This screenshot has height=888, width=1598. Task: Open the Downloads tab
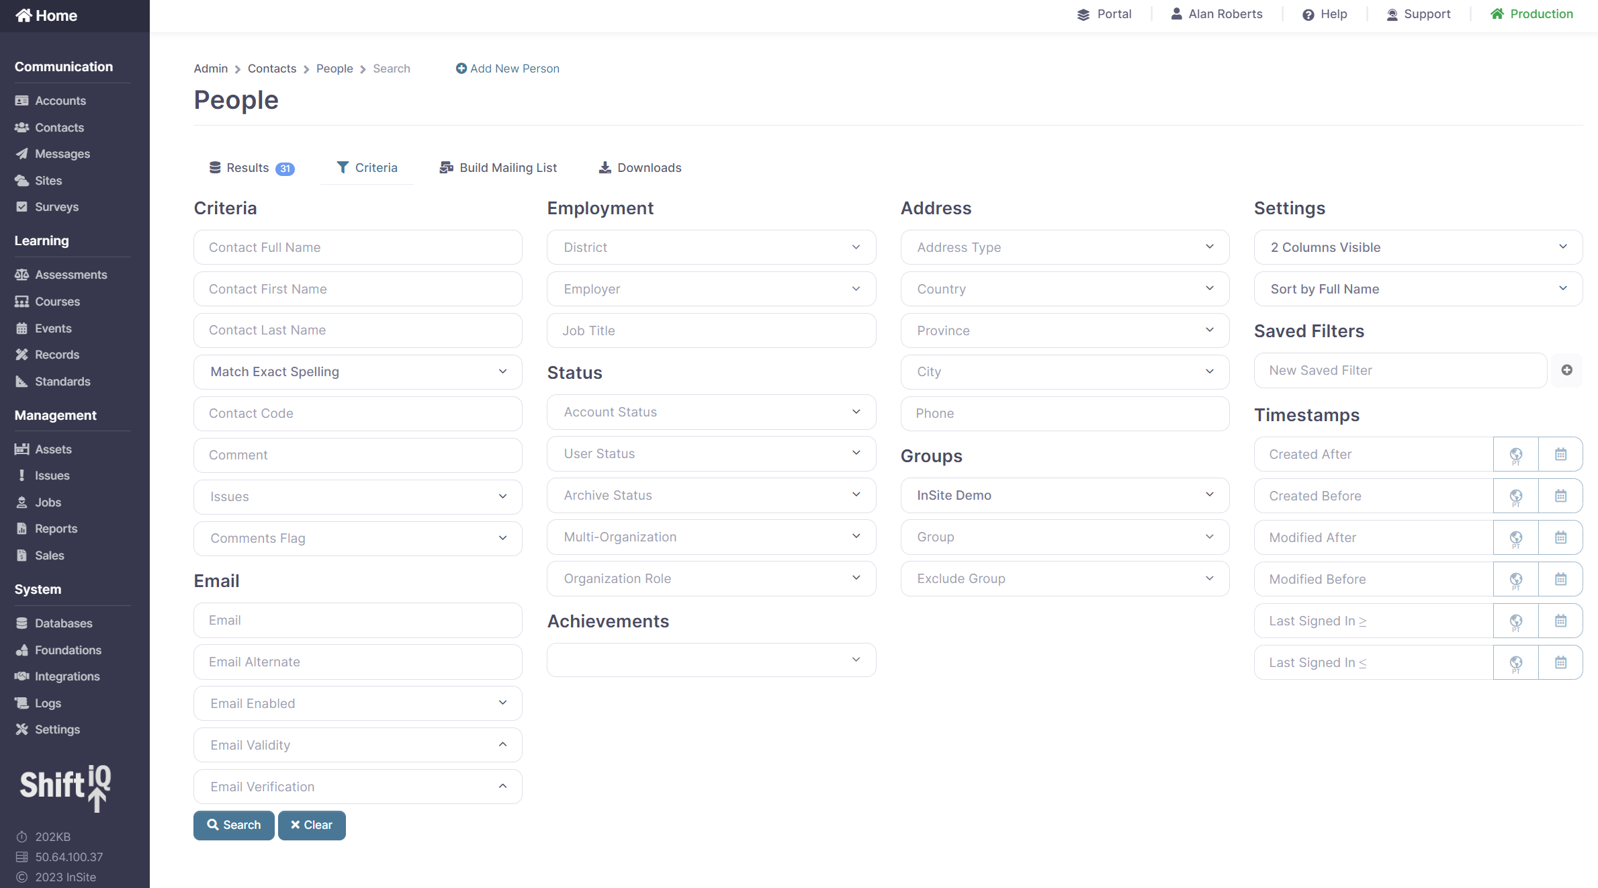coord(639,167)
